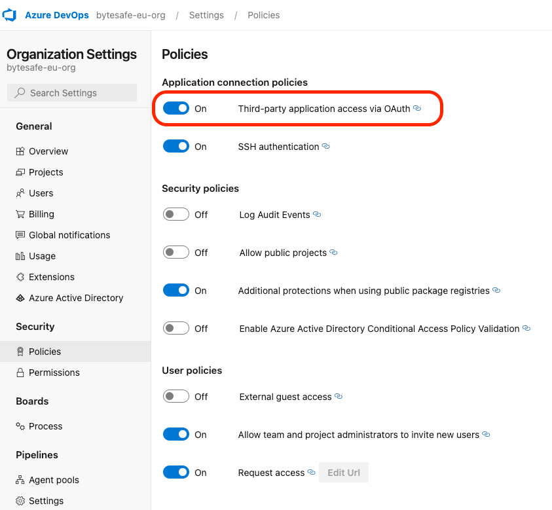
Task: Open the Agent pools icon under Pipelines
Action: (22, 480)
